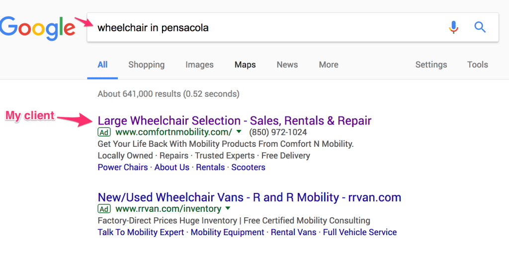Switch to the Images tab

click(x=200, y=65)
